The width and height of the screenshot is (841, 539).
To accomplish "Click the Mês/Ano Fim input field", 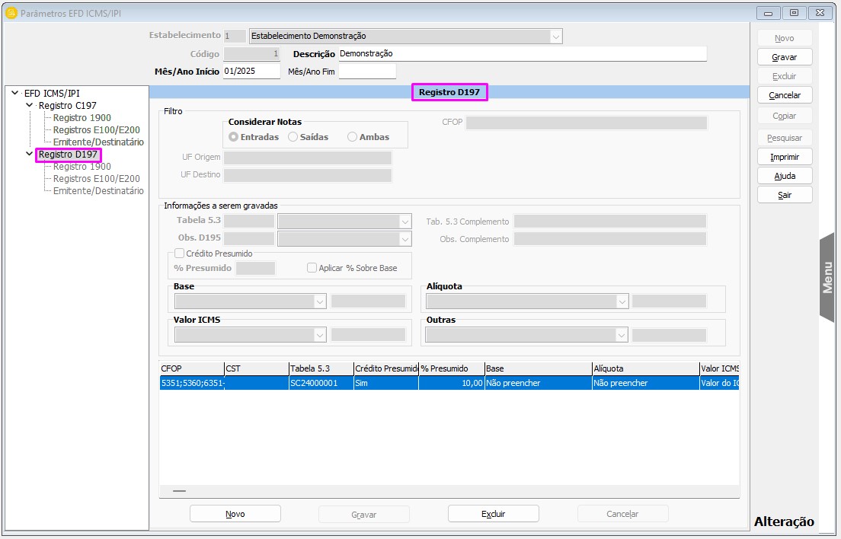I will pos(367,72).
